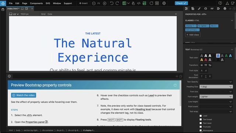Open the Text Opacity dropdown
236x133 pixels.
click(x=216, y=82)
